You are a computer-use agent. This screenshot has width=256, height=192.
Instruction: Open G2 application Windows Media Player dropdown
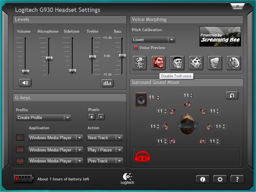(56, 150)
